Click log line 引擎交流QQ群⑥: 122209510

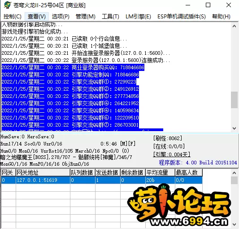pos(70,118)
